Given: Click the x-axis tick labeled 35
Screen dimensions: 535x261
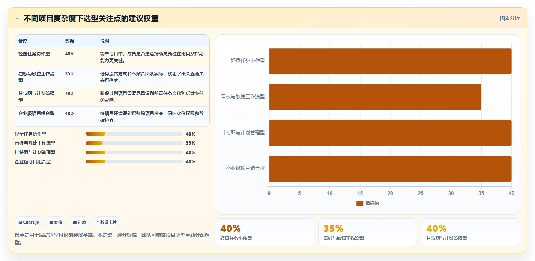Looking at the screenshot, I should click(x=481, y=193).
